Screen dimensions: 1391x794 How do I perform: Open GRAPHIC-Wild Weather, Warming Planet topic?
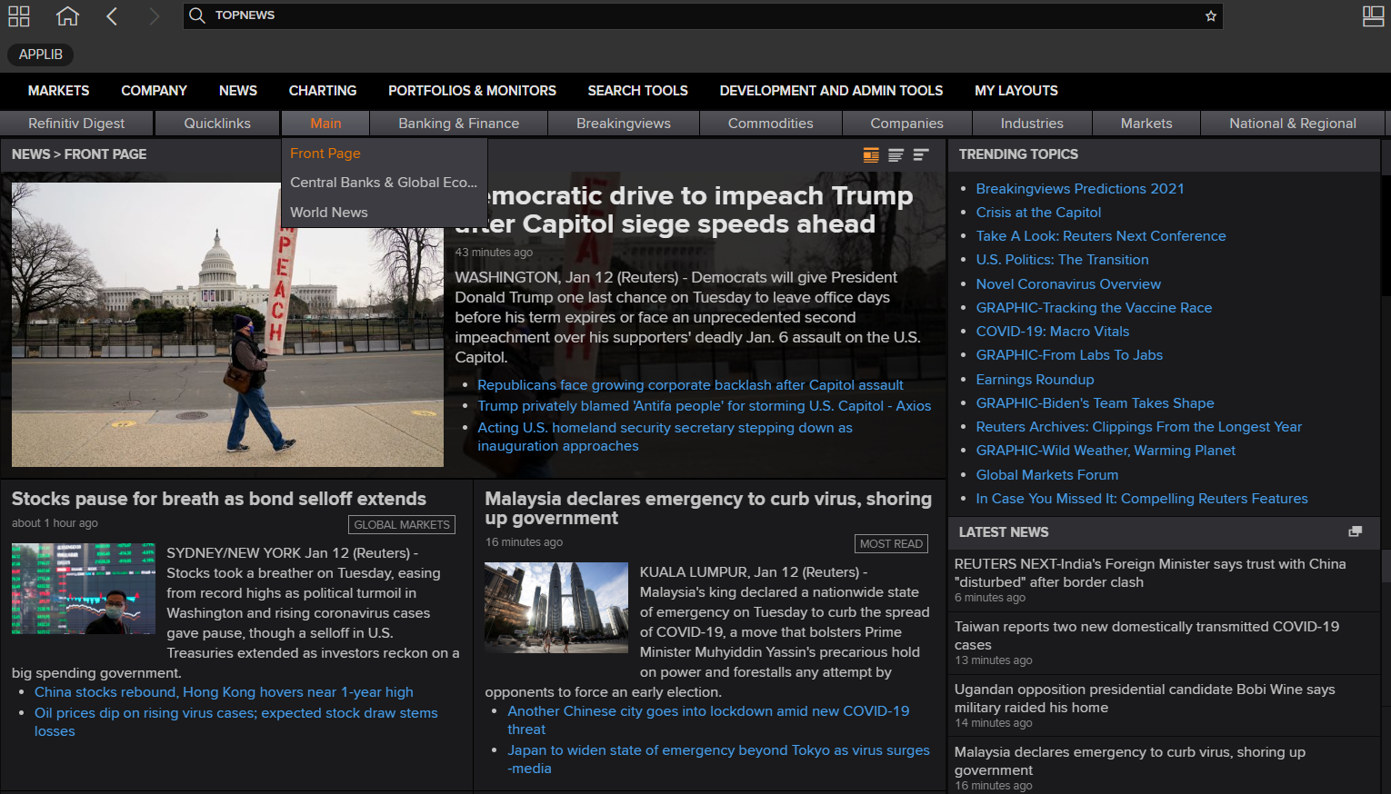point(1106,451)
